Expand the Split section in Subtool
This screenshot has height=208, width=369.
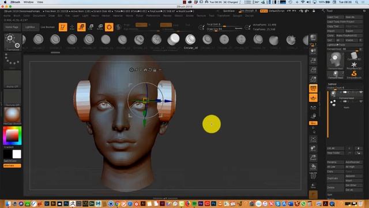coord(330,195)
